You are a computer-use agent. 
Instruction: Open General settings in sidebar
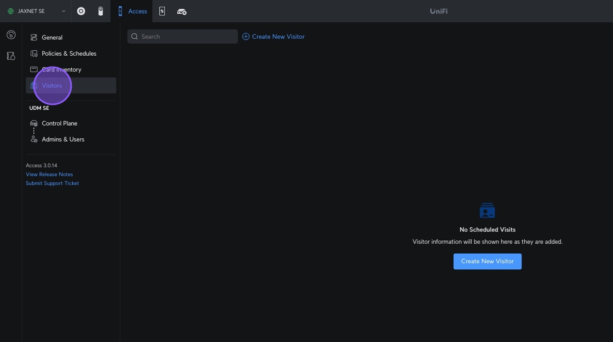click(52, 37)
